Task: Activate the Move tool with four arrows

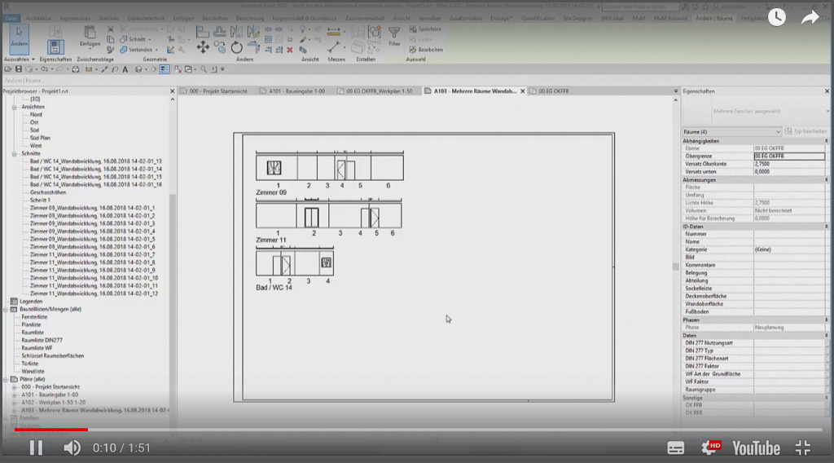Action: point(204,47)
